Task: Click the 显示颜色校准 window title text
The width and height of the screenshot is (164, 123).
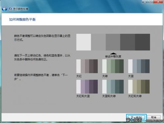Action: [x=21, y=9]
